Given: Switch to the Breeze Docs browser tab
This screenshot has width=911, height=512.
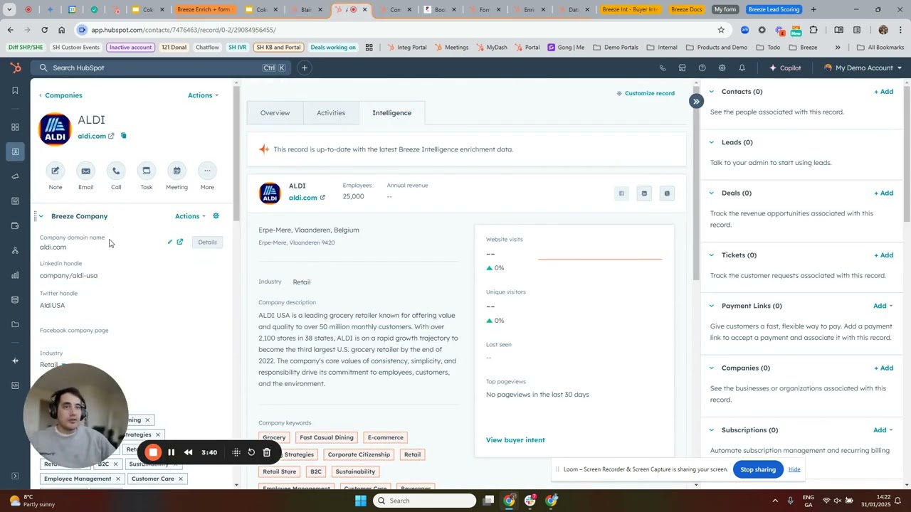Looking at the screenshot, I should 687,9.
